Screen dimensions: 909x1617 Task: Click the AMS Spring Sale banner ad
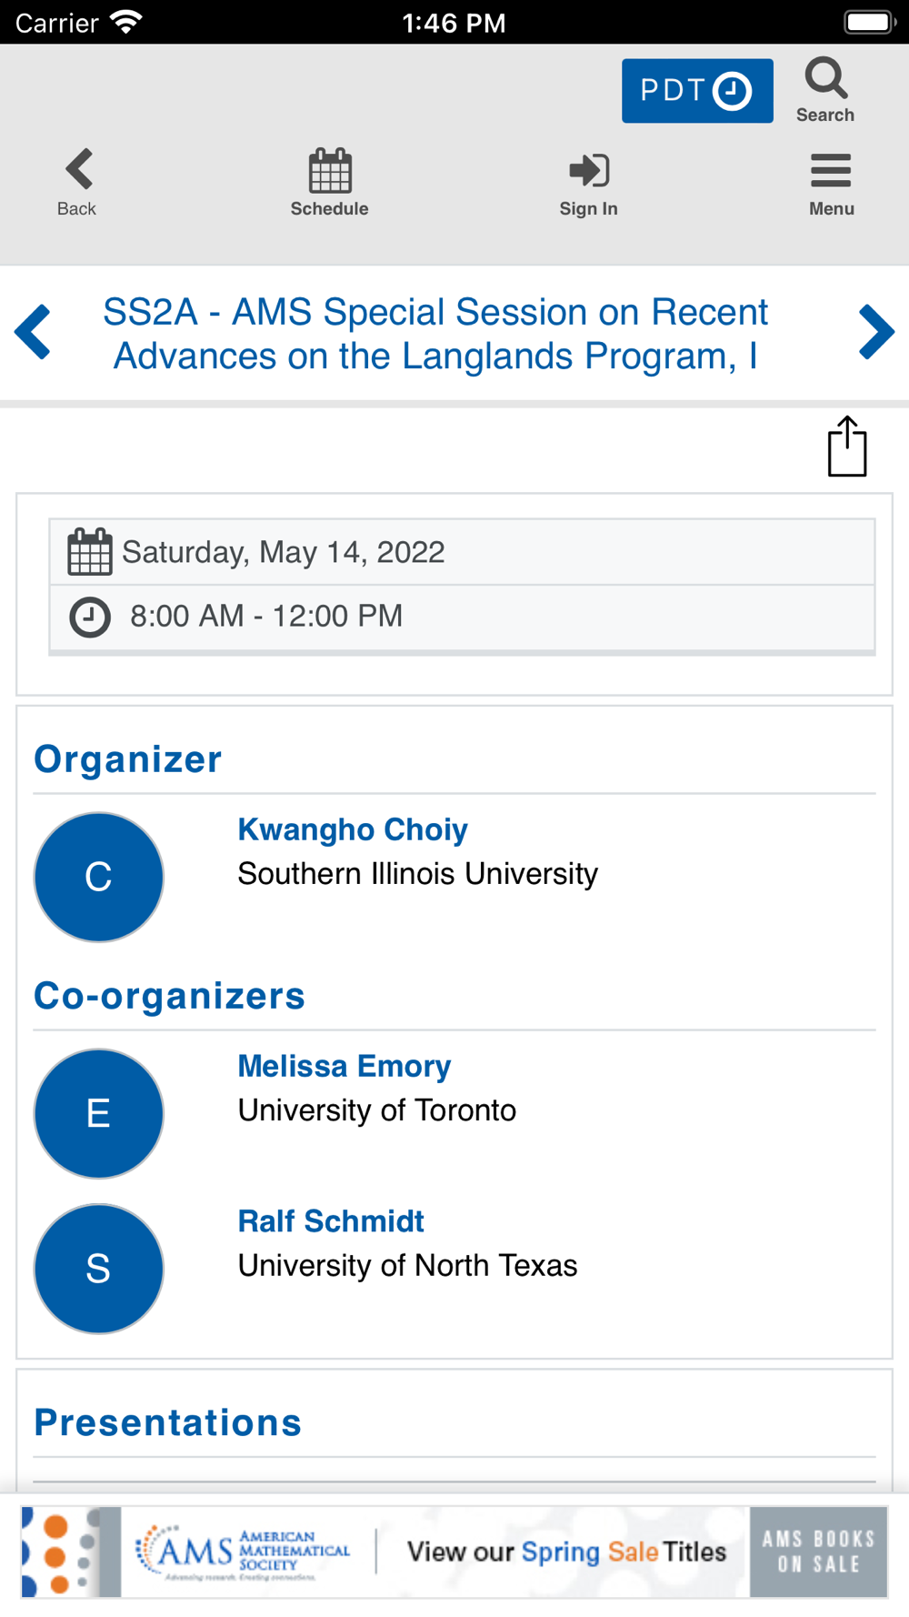454,1552
